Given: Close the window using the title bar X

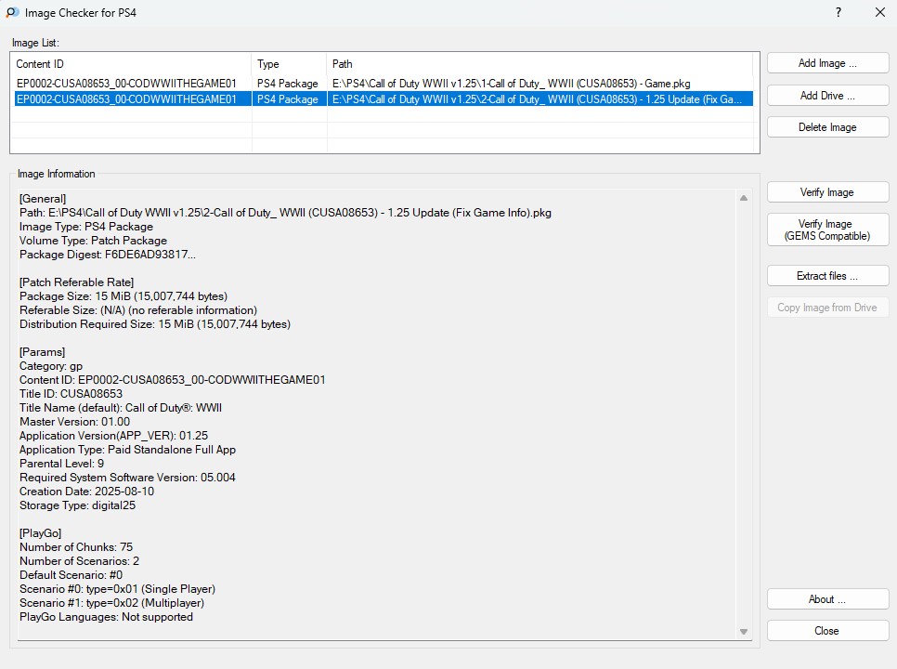Looking at the screenshot, I should point(880,13).
